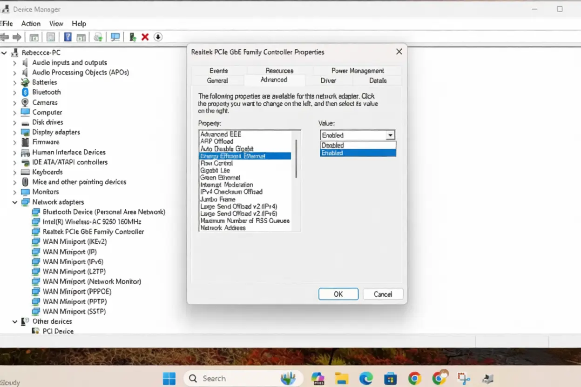The image size is (581, 387).
Task: Switch to the Power Management tab
Action: tap(358, 71)
